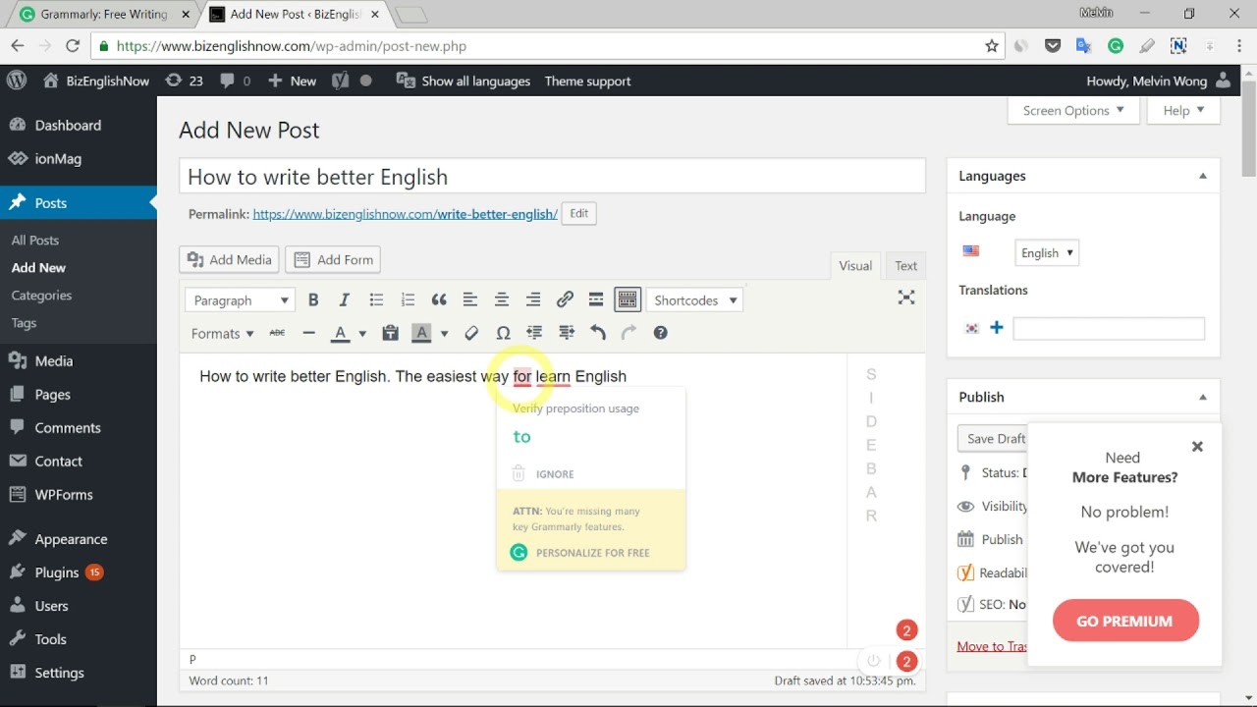
Task: Open special character omega icon
Action: 503,333
